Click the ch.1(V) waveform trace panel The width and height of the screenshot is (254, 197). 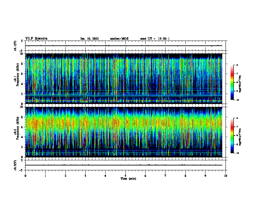tap(125, 46)
